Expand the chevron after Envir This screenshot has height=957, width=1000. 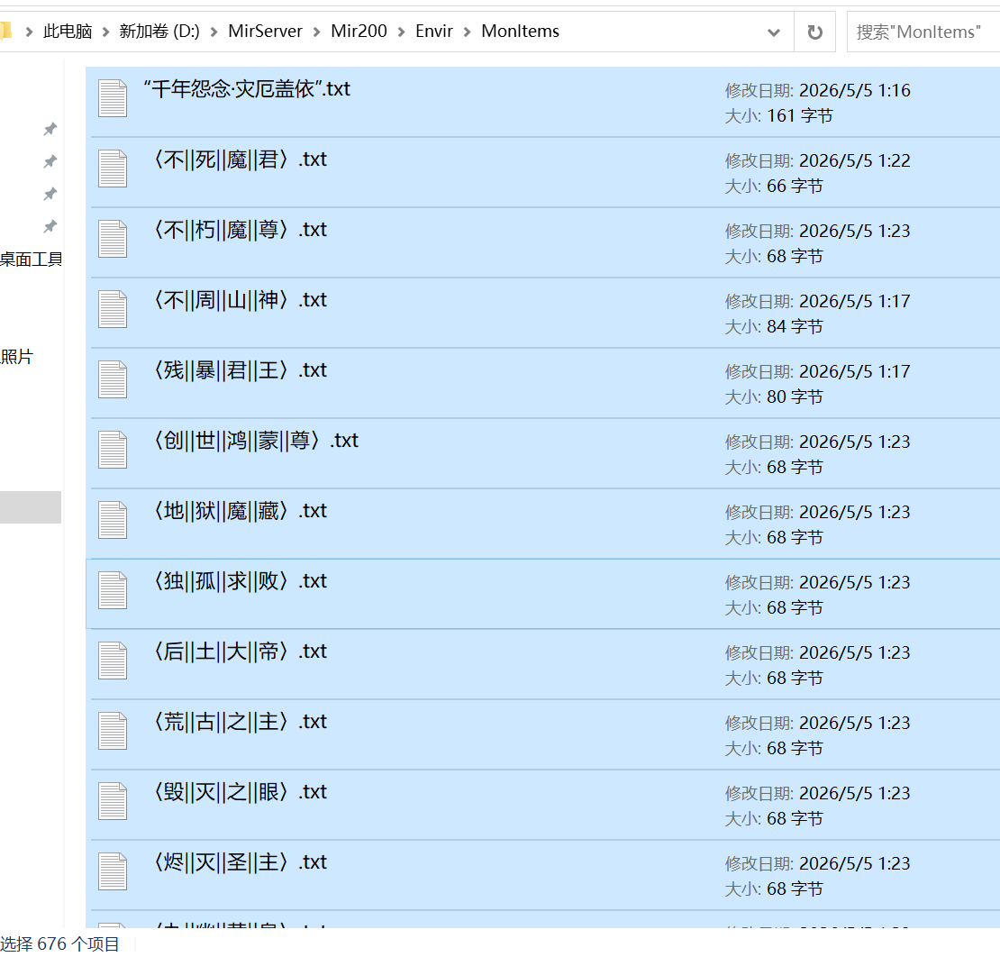[467, 32]
